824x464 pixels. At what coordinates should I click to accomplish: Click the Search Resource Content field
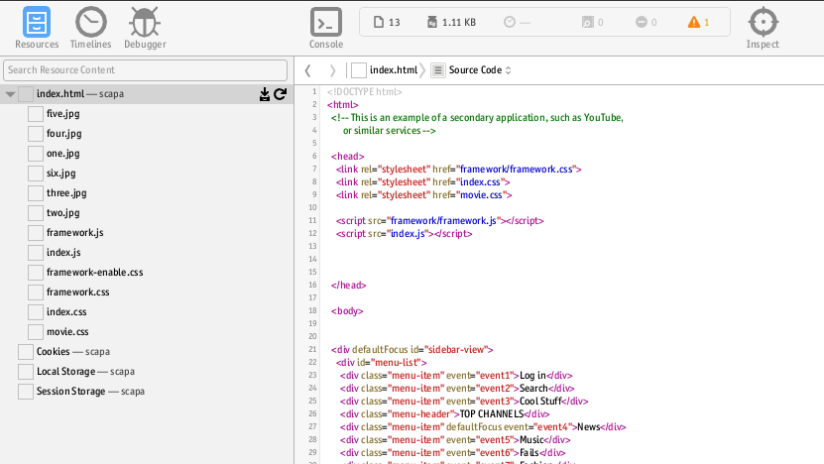[146, 70]
